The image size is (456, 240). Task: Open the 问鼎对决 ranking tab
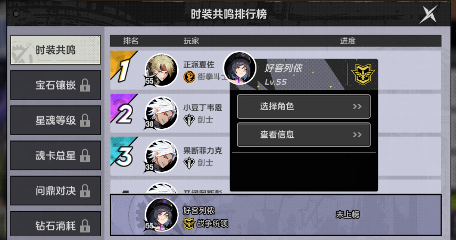[55, 191]
